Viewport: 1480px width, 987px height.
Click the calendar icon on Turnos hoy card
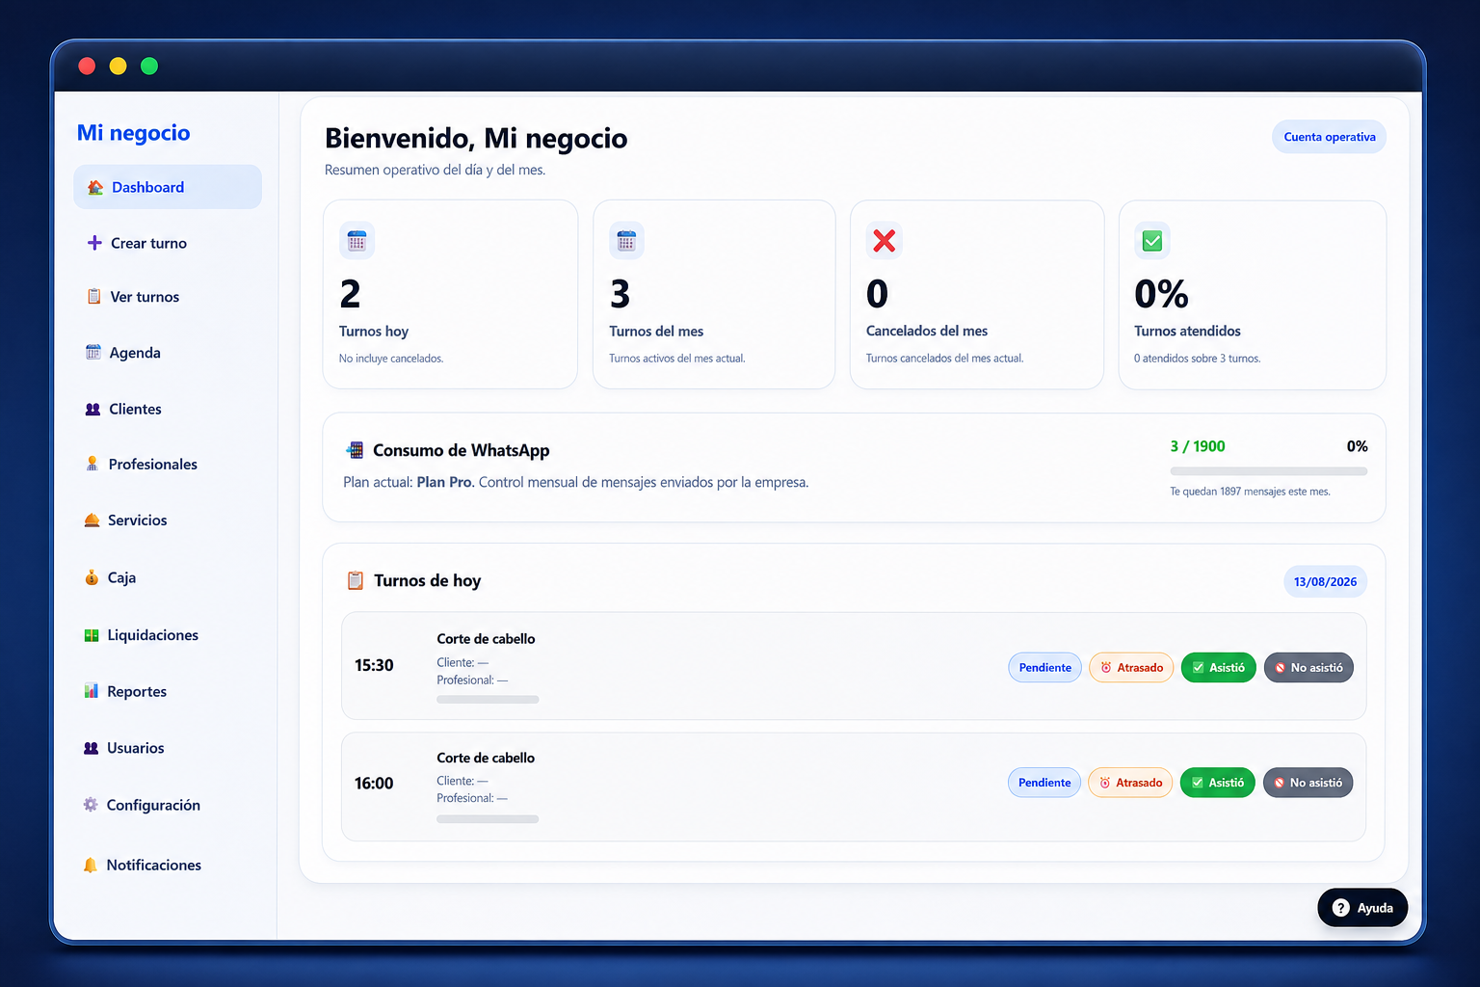pos(357,241)
